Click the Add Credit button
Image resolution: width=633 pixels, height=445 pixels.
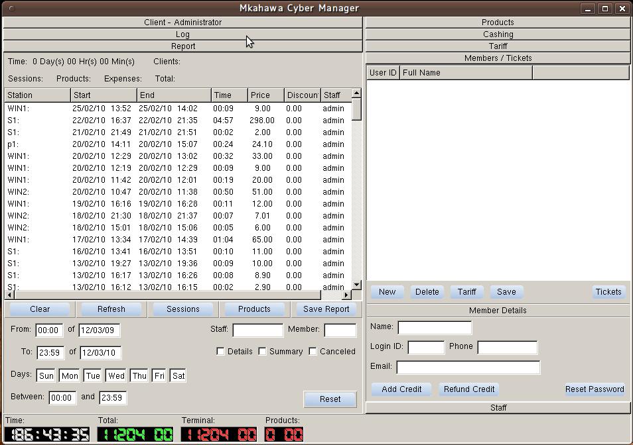click(x=401, y=389)
